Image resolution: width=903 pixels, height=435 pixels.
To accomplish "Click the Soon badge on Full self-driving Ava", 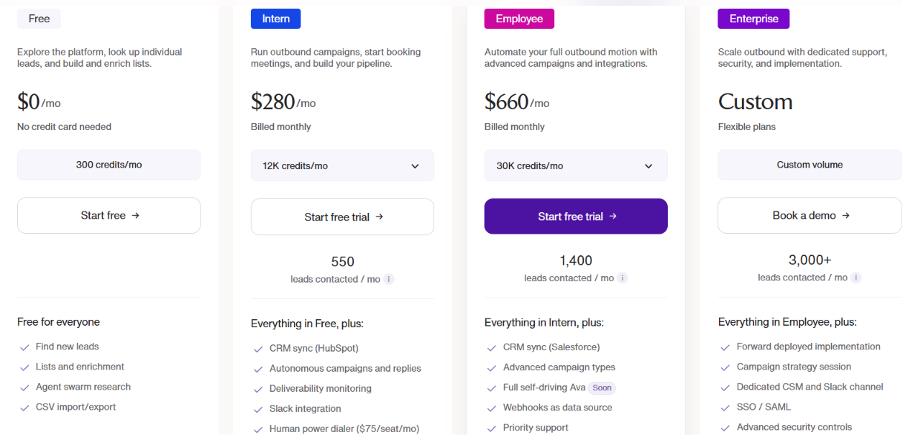I will pos(602,388).
